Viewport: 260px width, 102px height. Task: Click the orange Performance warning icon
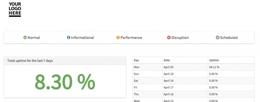click(x=118, y=38)
